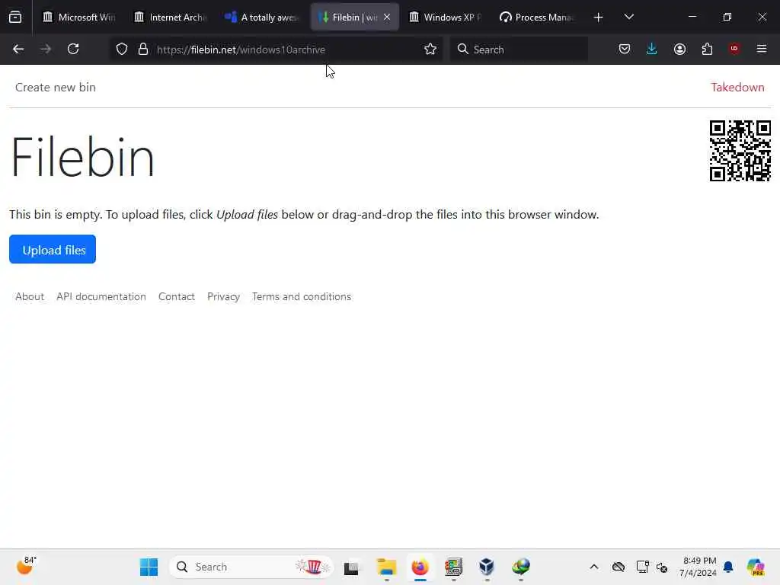Image resolution: width=780 pixels, height=585 pixels.
Task: Open the muted volume tray icon
Action: (662, 567)
